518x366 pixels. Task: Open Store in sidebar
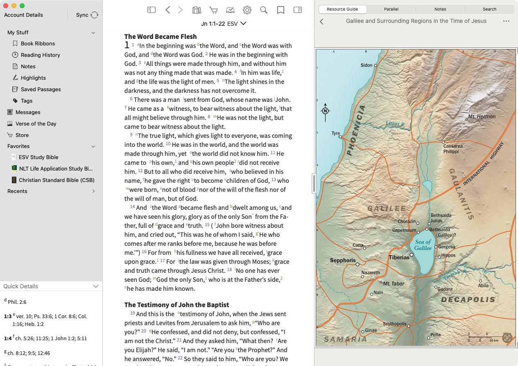tap(22, 135)
